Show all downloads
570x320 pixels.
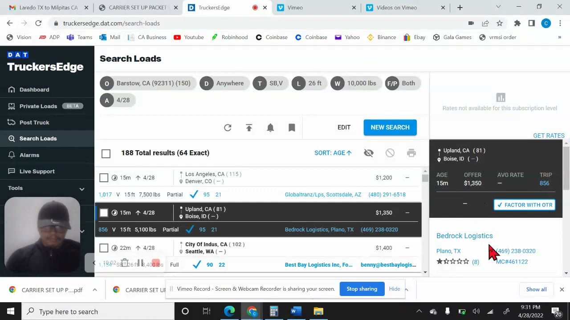[x=536, y=290]
